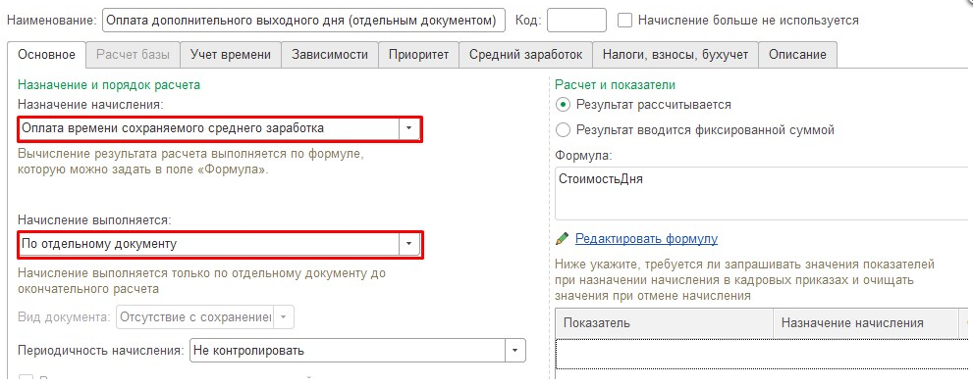Click the pencil icon beside Редактировать формулу
The image size is (973, 386).
click(x=562, y=238)
